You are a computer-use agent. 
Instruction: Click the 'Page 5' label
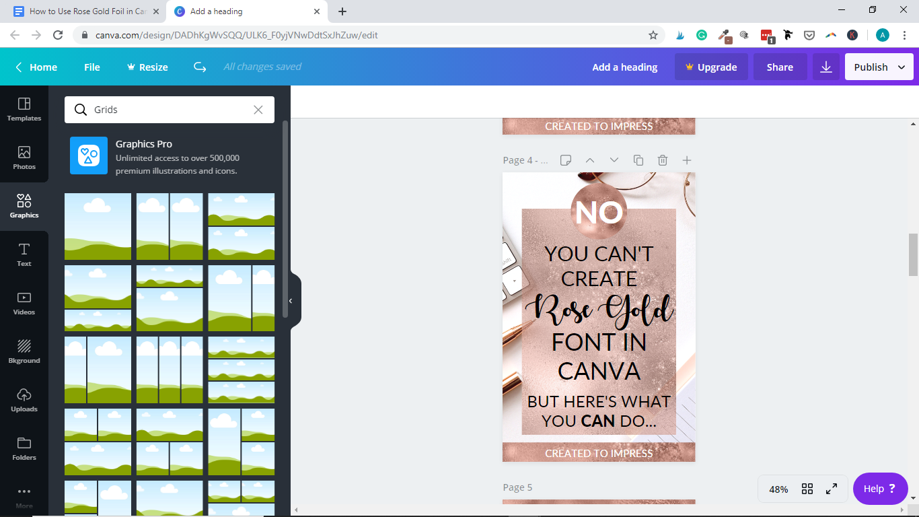(x=517, y=487)
